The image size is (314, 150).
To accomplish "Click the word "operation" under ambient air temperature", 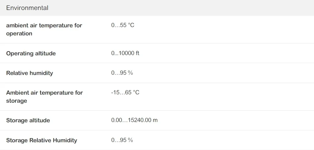I will click(19, 33).
